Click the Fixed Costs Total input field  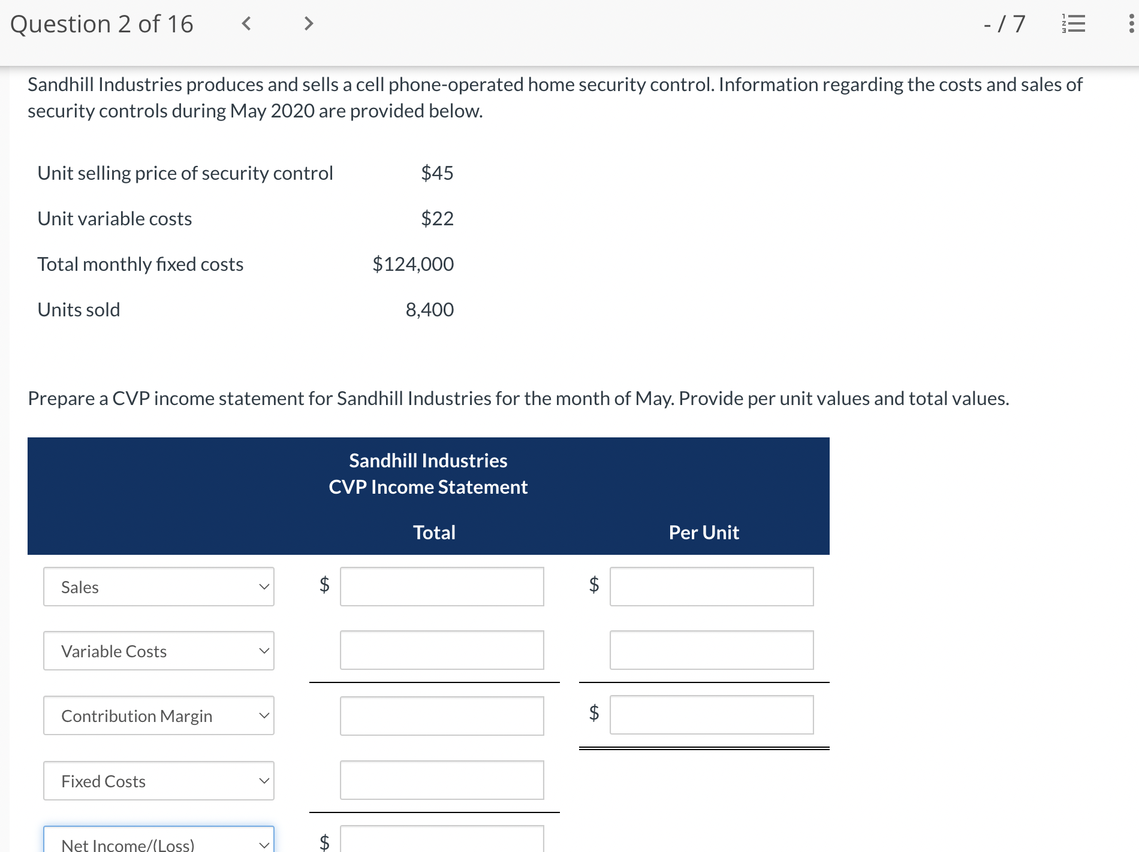[x=442, y=780]
